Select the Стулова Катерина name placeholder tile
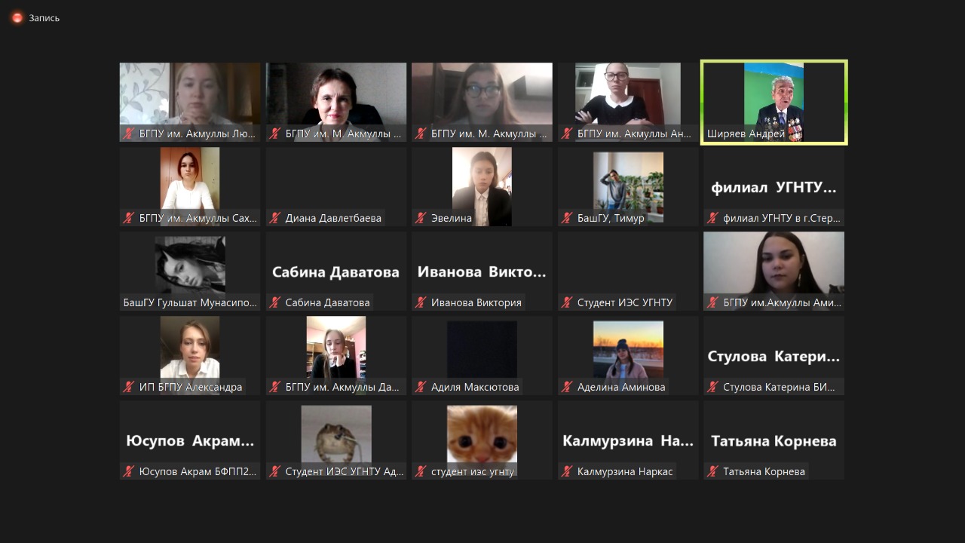The height and width of the screenshot is (543, 965). point(774,356)
